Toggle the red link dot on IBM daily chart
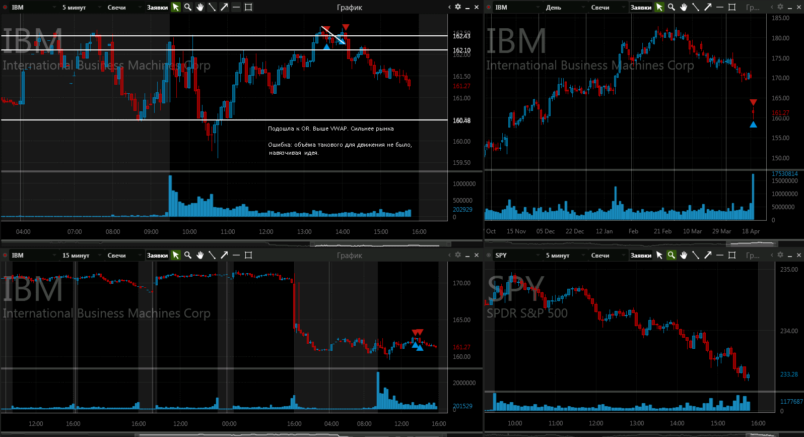This screenshot has height=437, width=804. click(489, 8)
